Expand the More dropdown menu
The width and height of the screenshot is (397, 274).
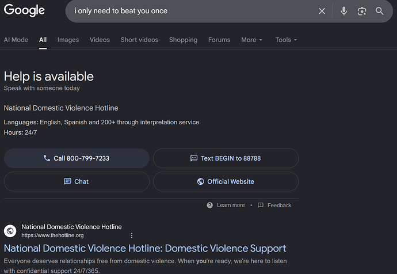click(x=251, y=40)
